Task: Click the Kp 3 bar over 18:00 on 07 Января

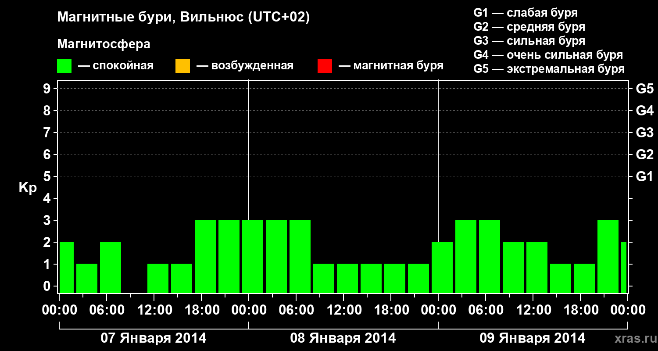Action: point(205,256)
